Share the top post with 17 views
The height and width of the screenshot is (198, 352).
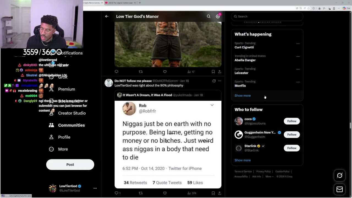click(219, 71)
